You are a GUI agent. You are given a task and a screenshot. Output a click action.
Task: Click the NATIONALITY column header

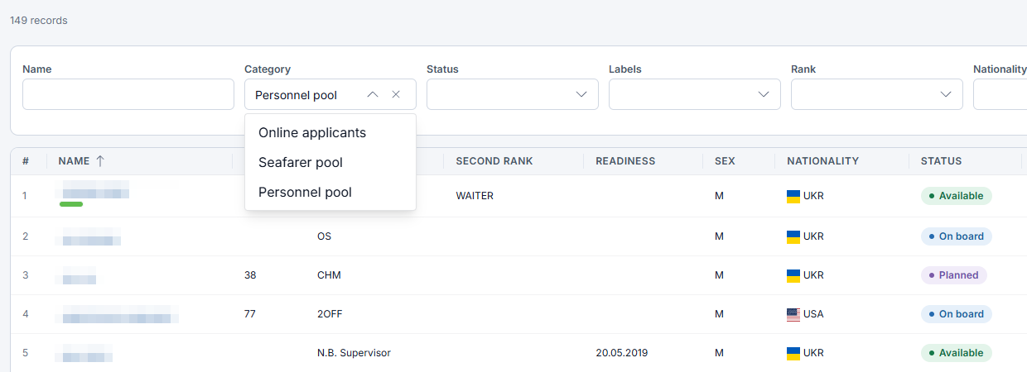(x=822, y=161)
